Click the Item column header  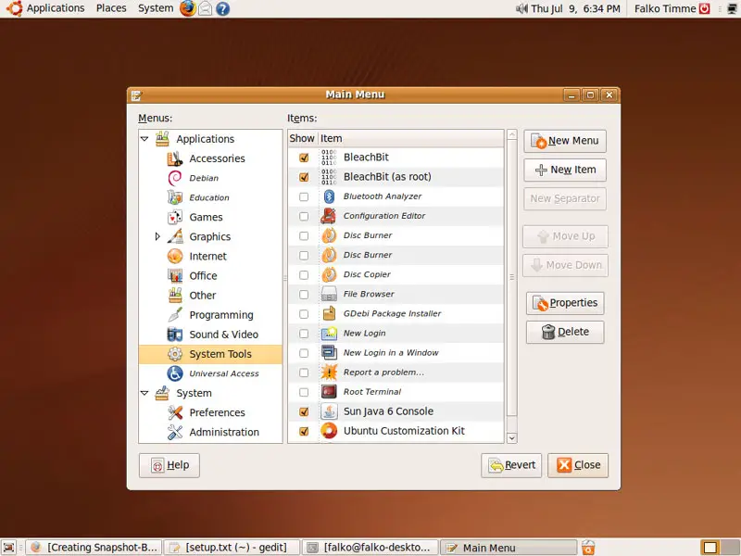(410, 138)
